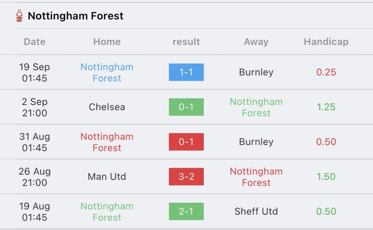Click Burnley in the 19 Sep match
This screenshot has width=373, height=230.
[256, 72]
